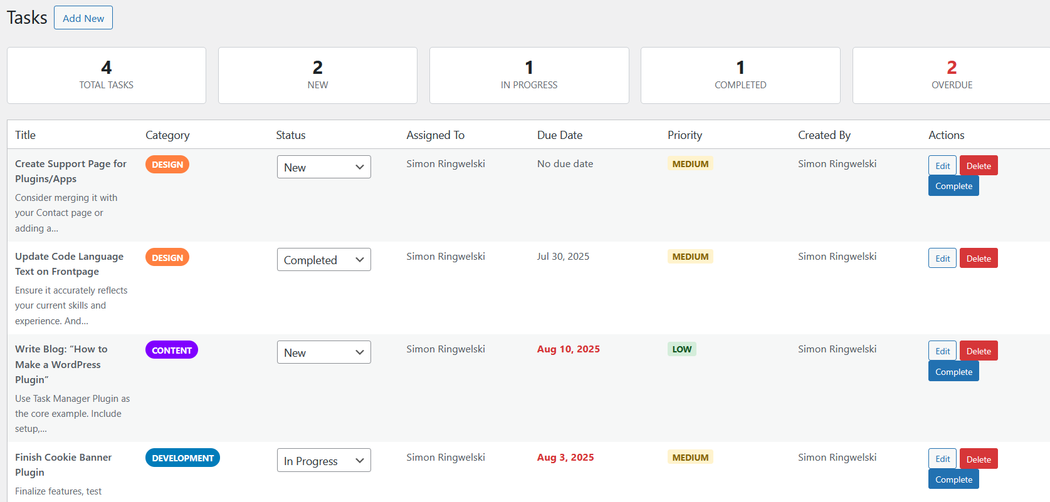
Task: Click the blue DEVELOPMENT category badge
Action: click(x=182, y=458)
